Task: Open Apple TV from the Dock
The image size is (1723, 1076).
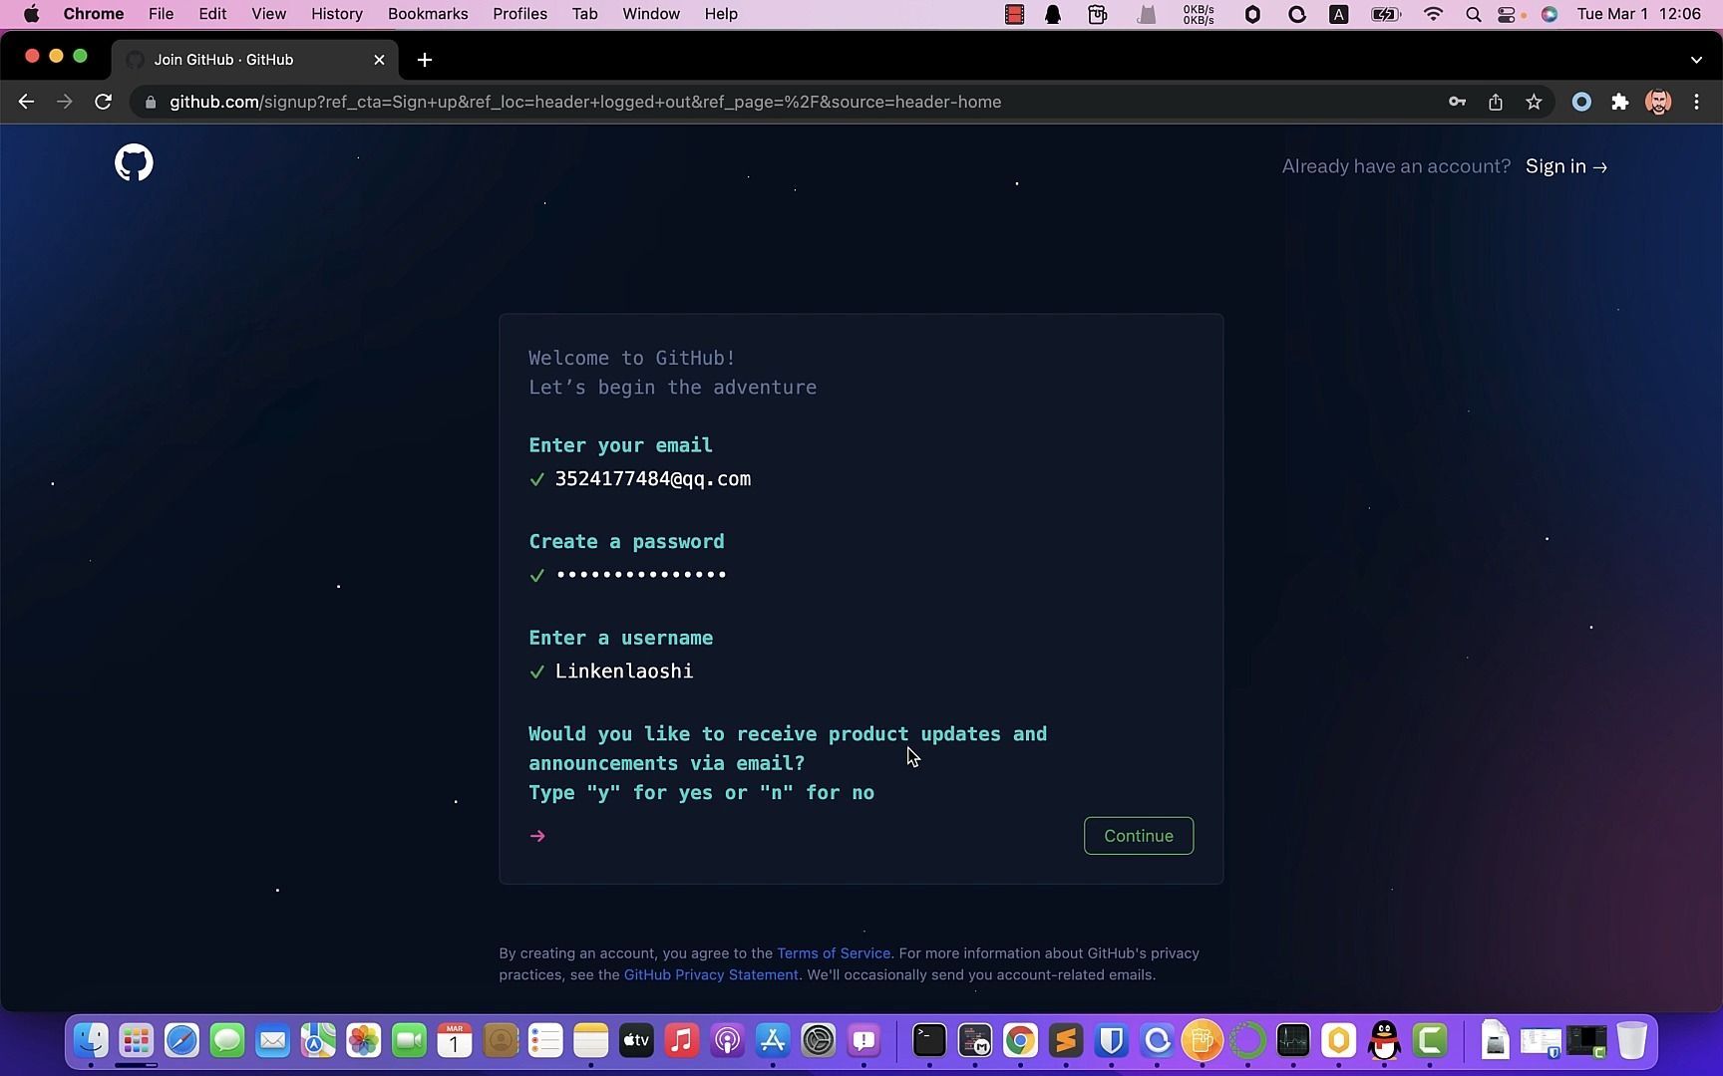Action: (x=636, y=1041)
